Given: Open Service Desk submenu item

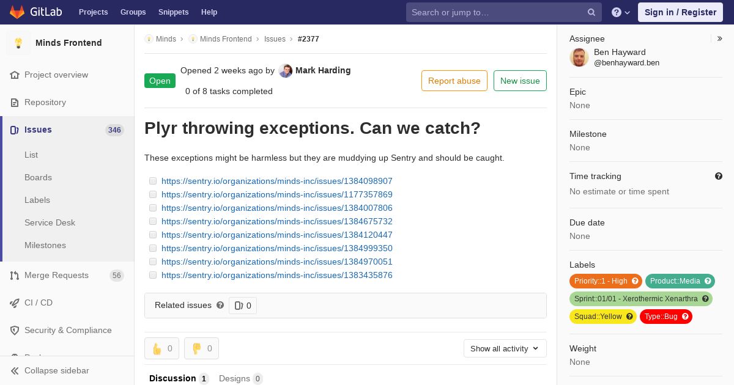Looking at the screenshot, I should click(50, 222).
